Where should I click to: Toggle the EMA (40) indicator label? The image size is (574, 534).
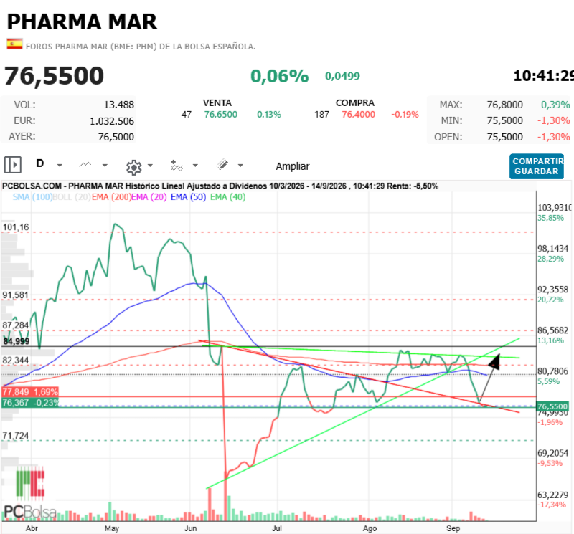227,197
